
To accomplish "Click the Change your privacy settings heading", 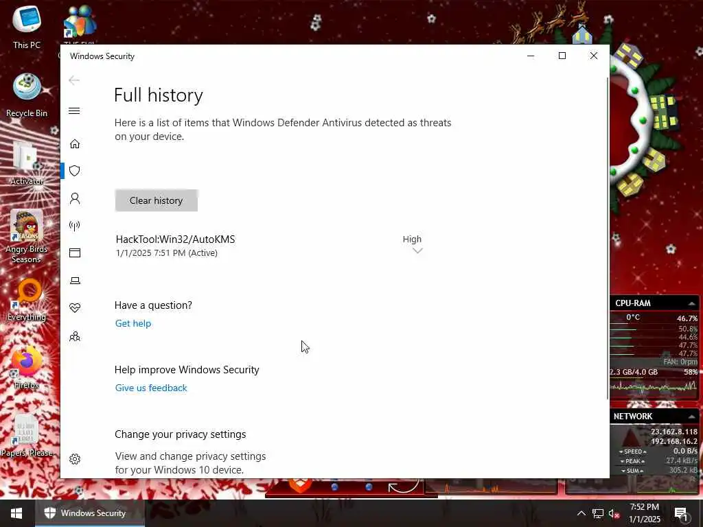I will (x=181, y=434).
